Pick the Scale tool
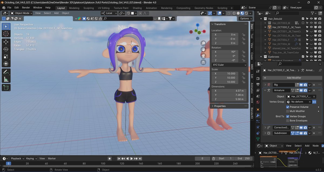This screenshot has height=172, width=324. click(x=6, y=57)
